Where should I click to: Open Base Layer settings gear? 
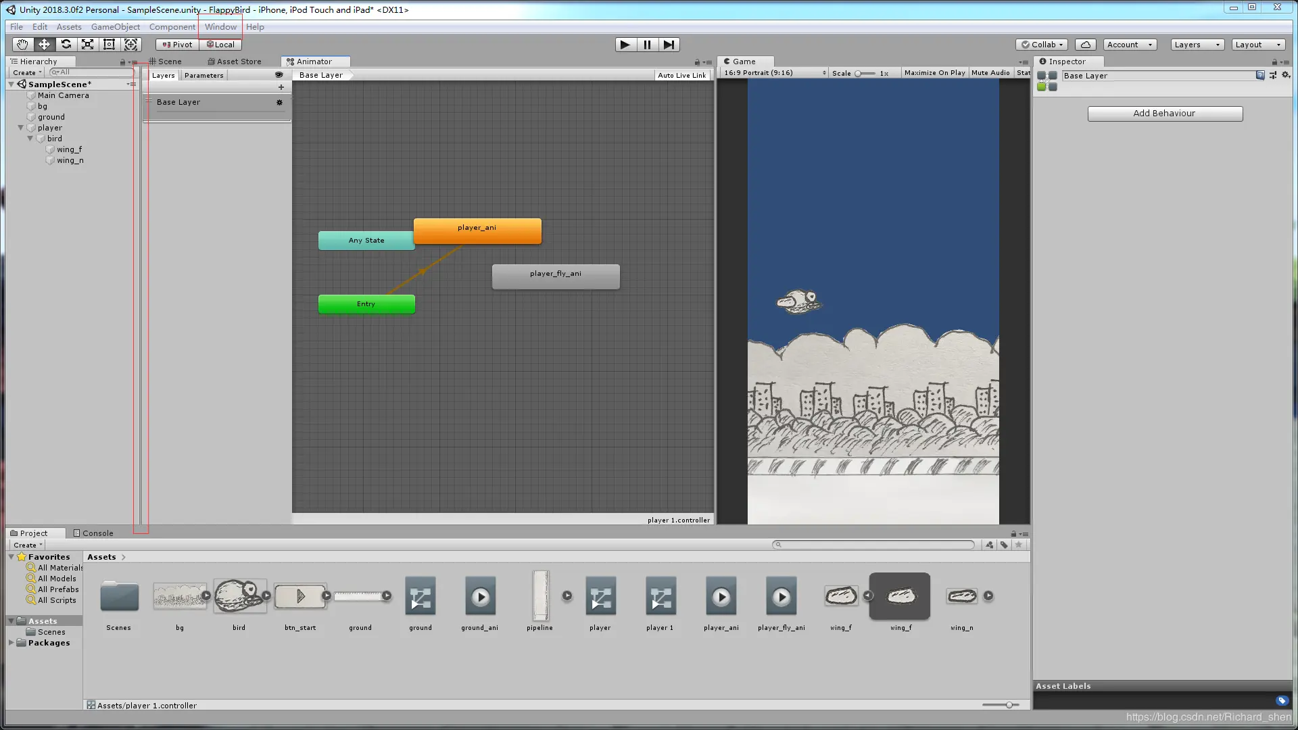(279, 102)
